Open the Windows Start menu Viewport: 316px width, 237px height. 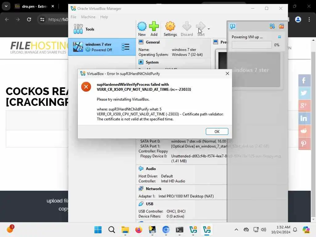tap(98, 230)
